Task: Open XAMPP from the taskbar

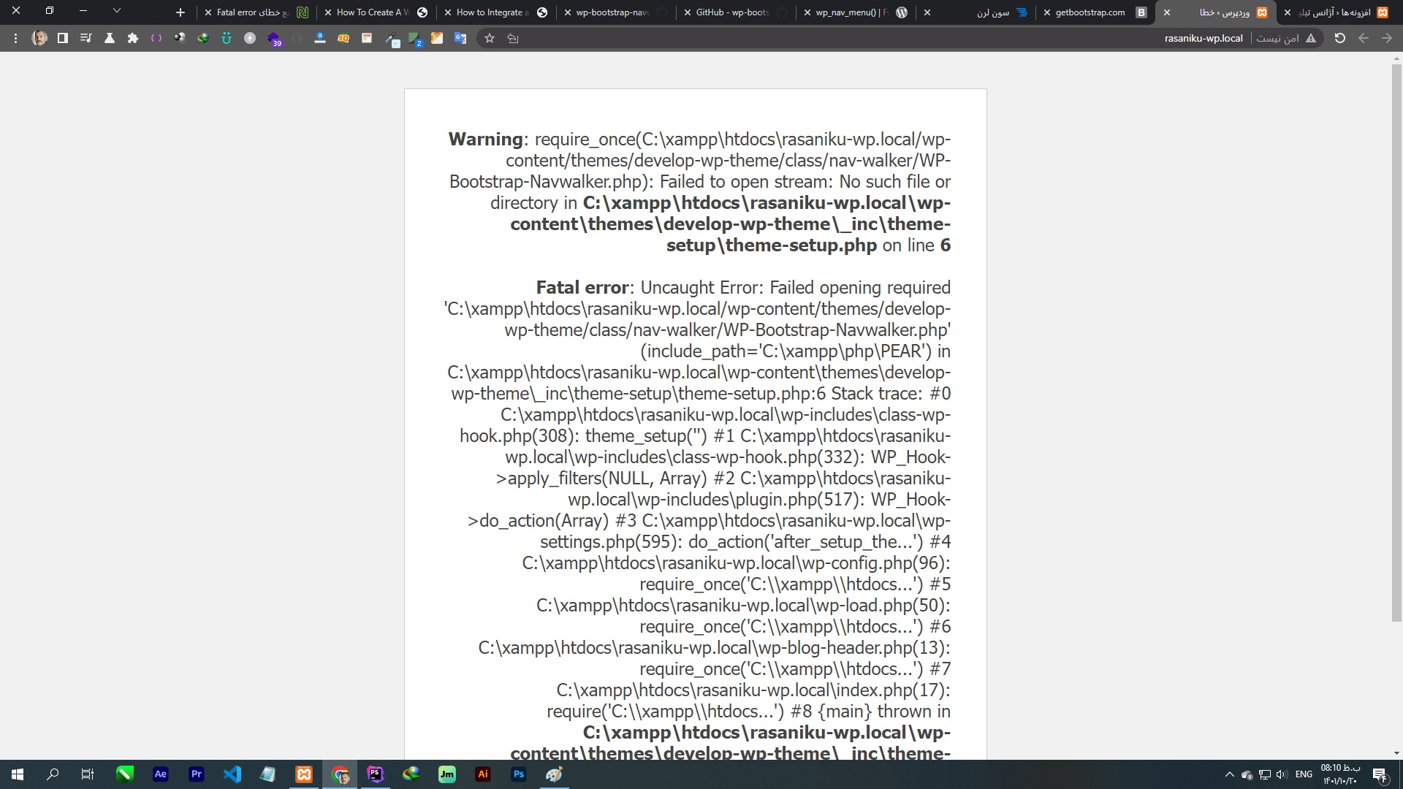Action: pyautogui.click(x=304, y=774)
